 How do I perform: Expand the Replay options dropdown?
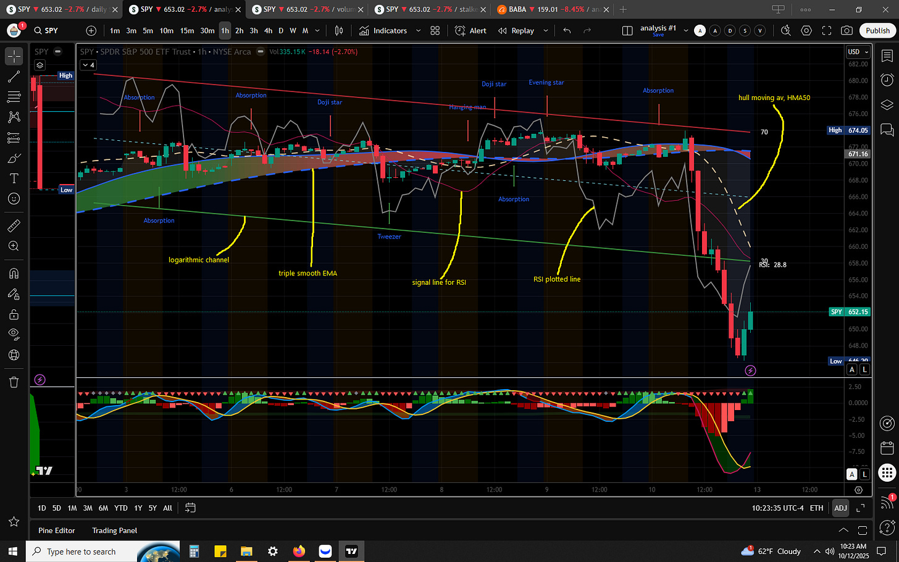545,30
